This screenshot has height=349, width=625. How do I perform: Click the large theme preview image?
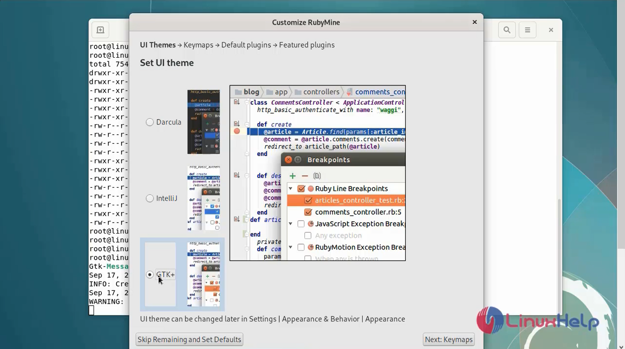[x=318, y=173]
